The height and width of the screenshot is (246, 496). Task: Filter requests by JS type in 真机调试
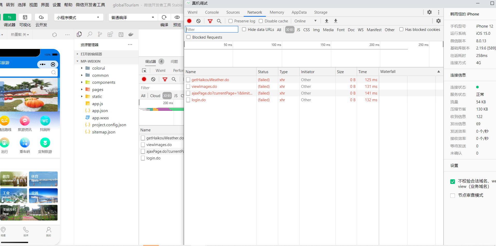coord(298,30)
